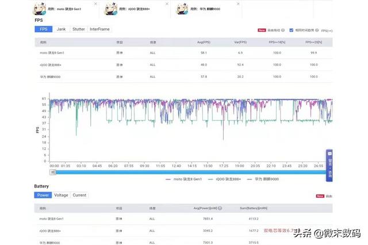Open the Current battery tab
Image resolution: width=368 pixels, height=245 pixels.
coord(79,195)
